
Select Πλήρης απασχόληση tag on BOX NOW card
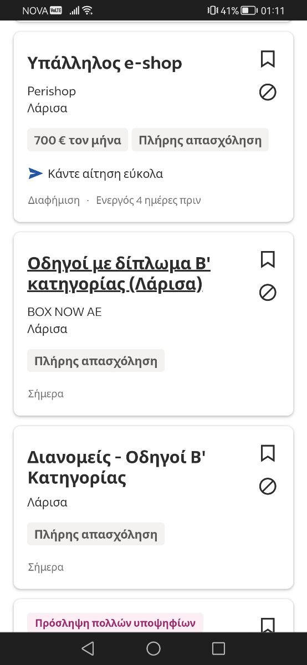click(x=96, y=361)
